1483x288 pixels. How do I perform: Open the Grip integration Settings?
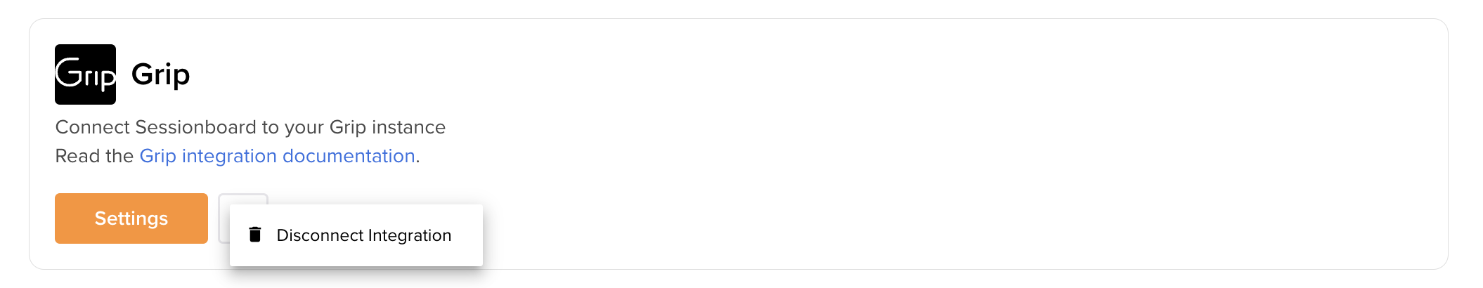pos(131,218)
